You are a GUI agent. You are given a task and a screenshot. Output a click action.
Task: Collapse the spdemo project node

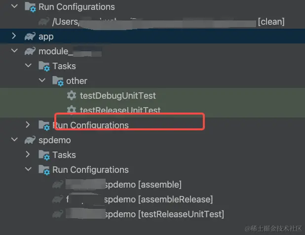click(14, 140)
